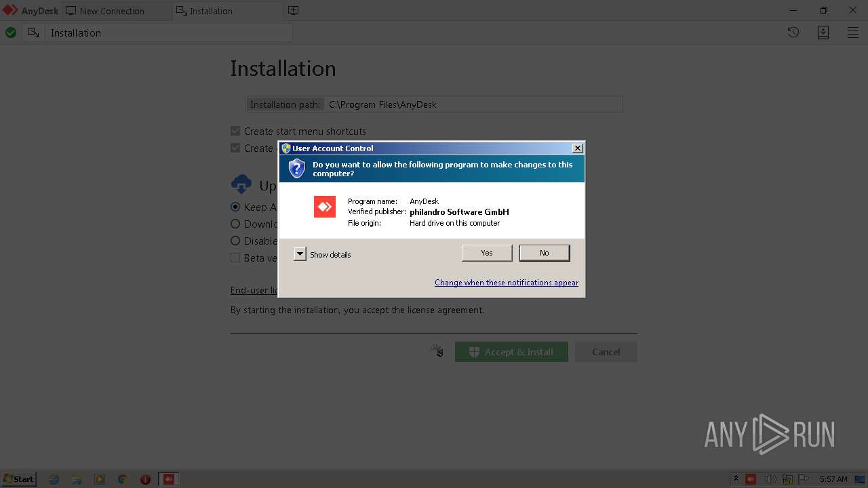Open the End-user license link
The height and width of the screenshot is (488, 868).
[254, 290]
